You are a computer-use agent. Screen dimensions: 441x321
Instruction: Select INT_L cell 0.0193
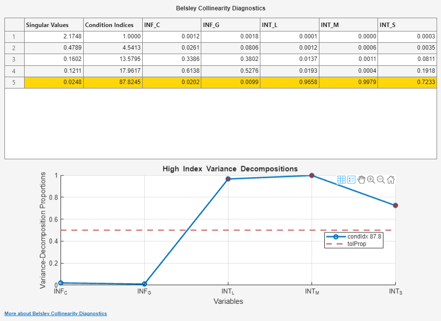[290, 71]
